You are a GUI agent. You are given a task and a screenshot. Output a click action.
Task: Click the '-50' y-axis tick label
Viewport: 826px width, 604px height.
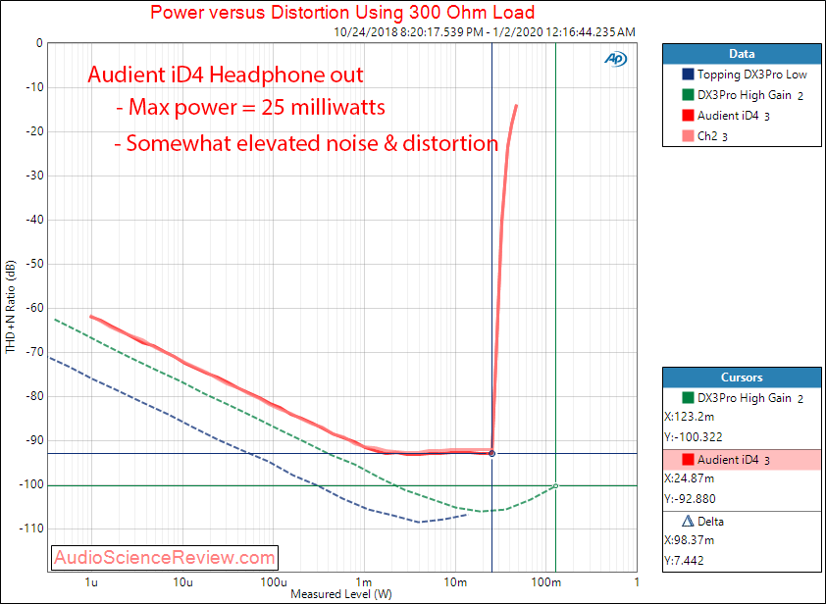pos(34,264)
